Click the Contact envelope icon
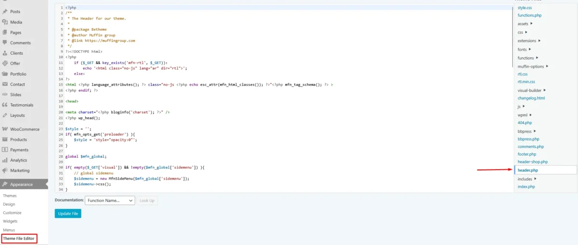The height and width of the screenshot is (245, 578). pyautogui.click(x=5, y=85)
